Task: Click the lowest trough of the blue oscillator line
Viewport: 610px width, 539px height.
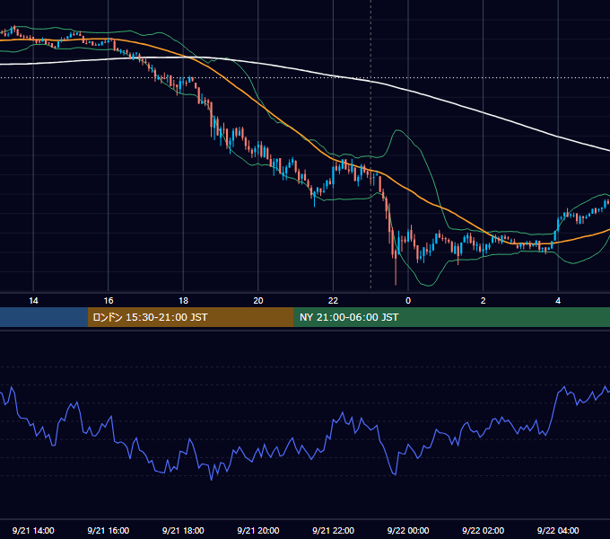Action: pyautogui.click(x=212, y=480)
